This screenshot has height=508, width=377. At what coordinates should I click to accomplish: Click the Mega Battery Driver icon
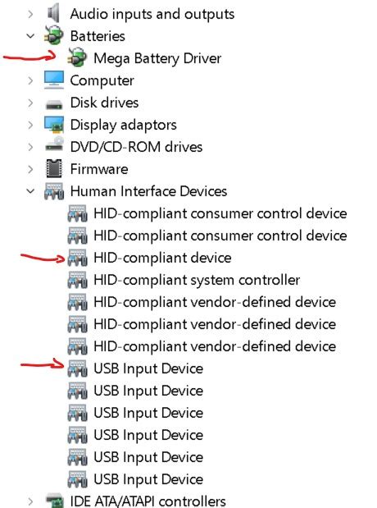click(77, 57)
